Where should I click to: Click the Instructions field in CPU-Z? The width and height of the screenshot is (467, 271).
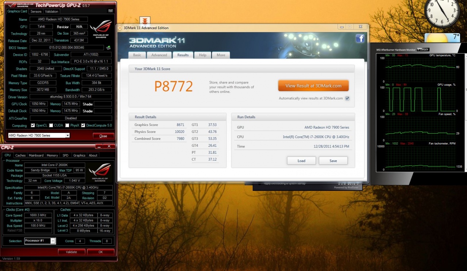68,203
